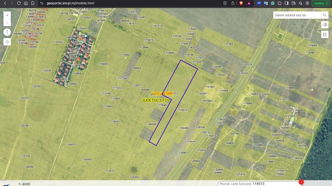Open extensions puzzle piece menu
This screenshot has width=332, height=186.
280,3
